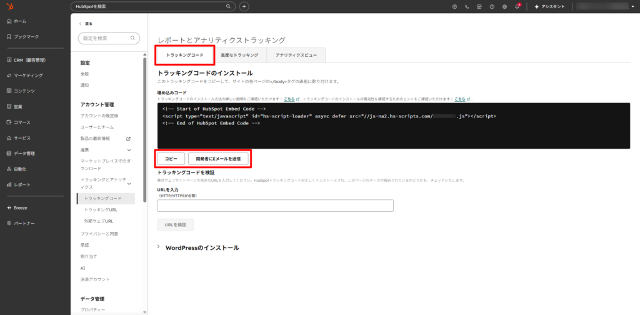640x315 pixels.
Task: Open AI settings
Action: [x=83, y=268]
